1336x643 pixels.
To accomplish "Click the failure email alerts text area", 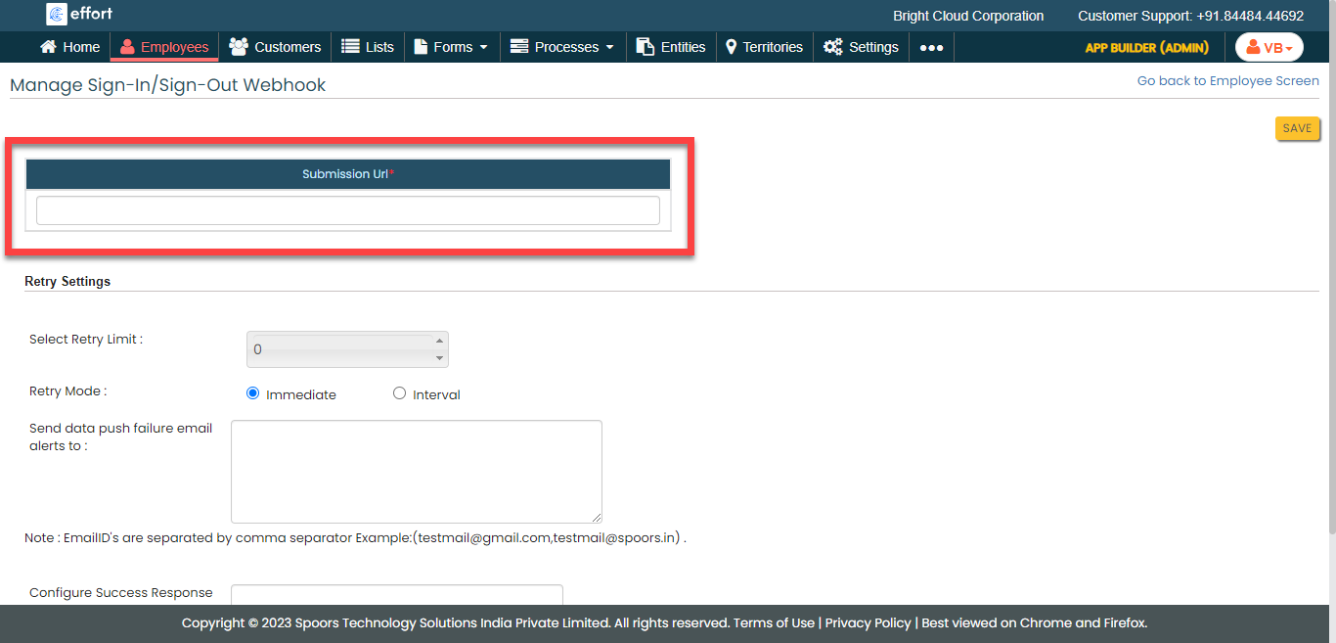I will click(416, 471).
